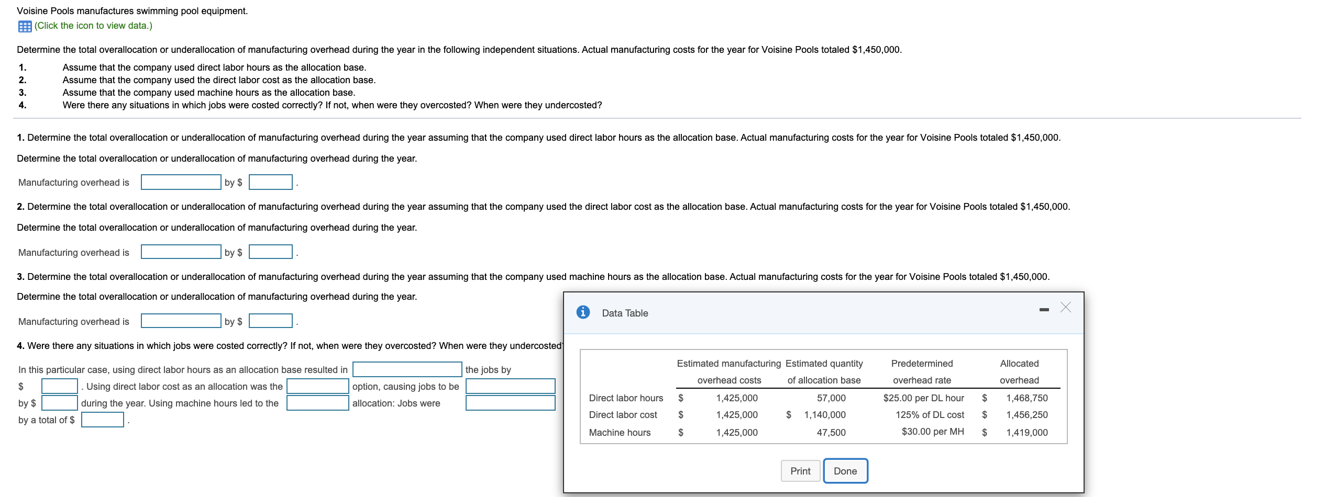
Task: Click allocated overhead value 1,419,000
Action: click(x=1026, y=433)
